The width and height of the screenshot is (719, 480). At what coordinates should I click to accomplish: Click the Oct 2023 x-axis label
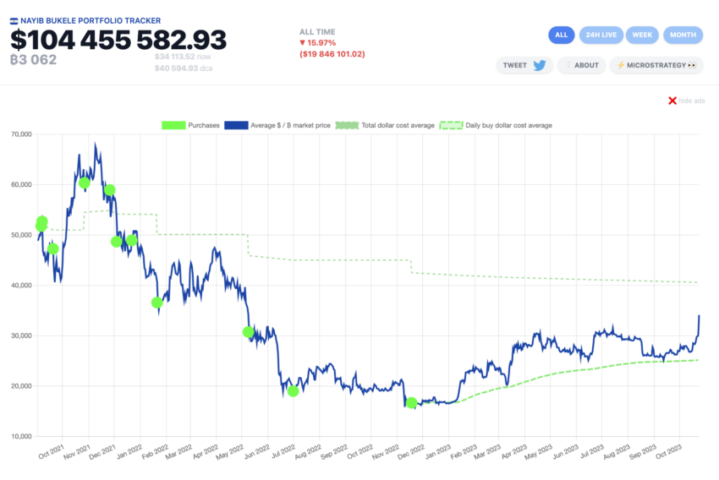pos(669,451)
